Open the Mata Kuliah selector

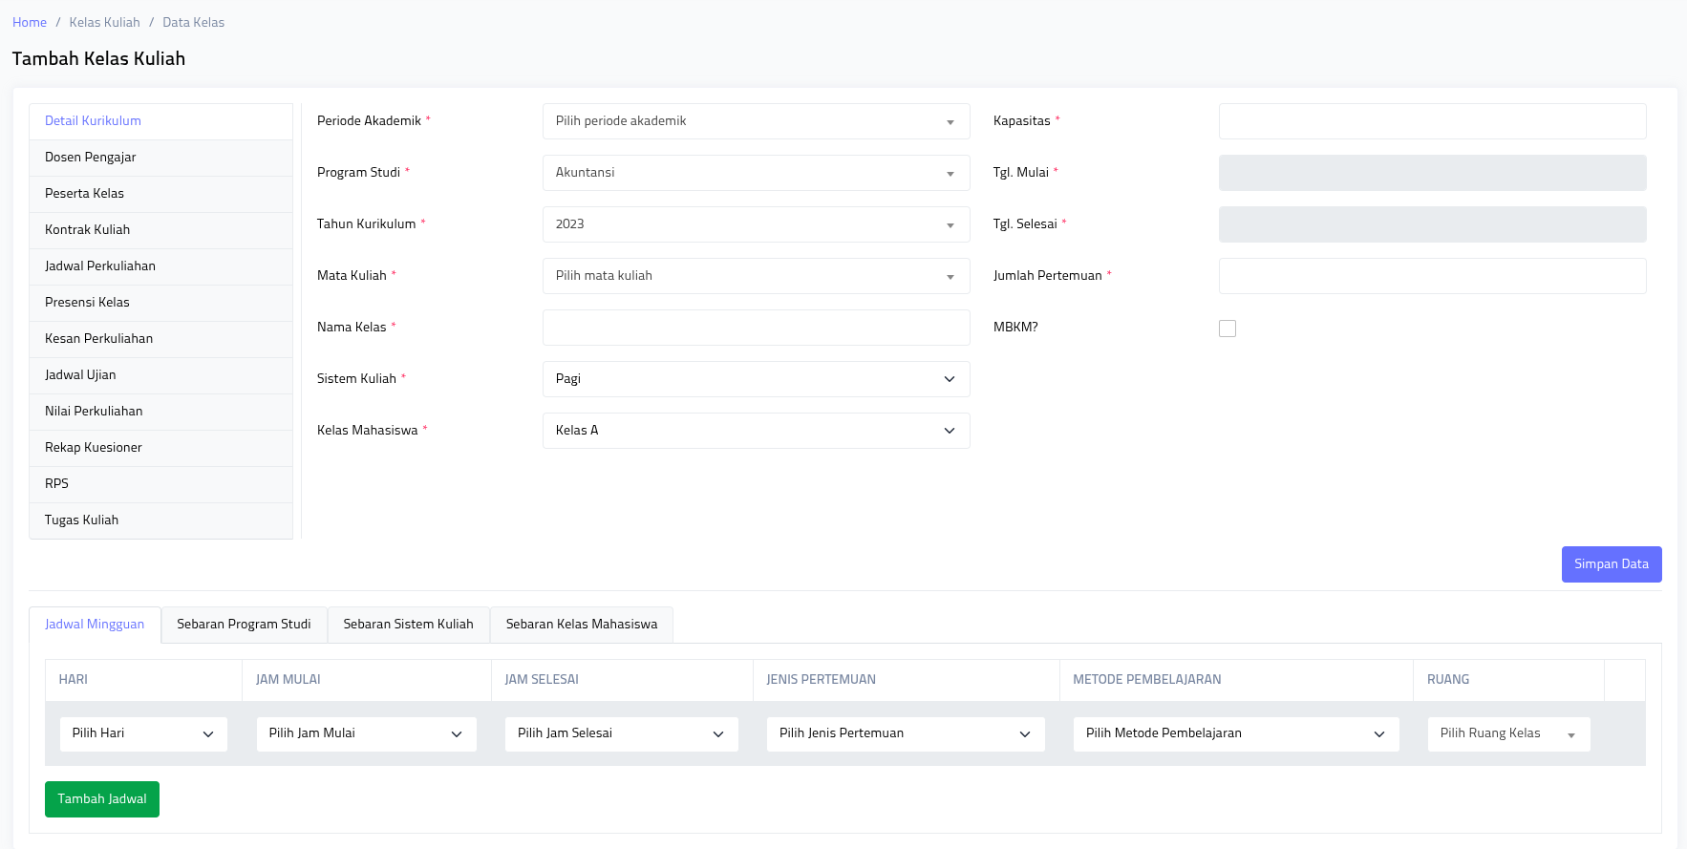click(x=756, y=276)
